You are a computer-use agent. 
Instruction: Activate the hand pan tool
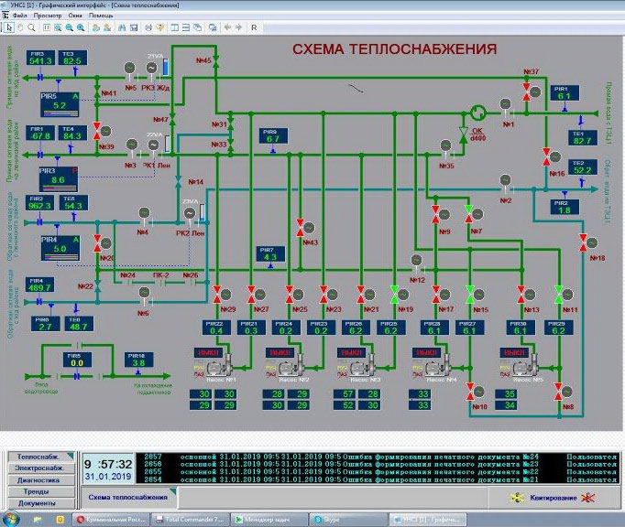pyautogui.click(x=21, y=27)
